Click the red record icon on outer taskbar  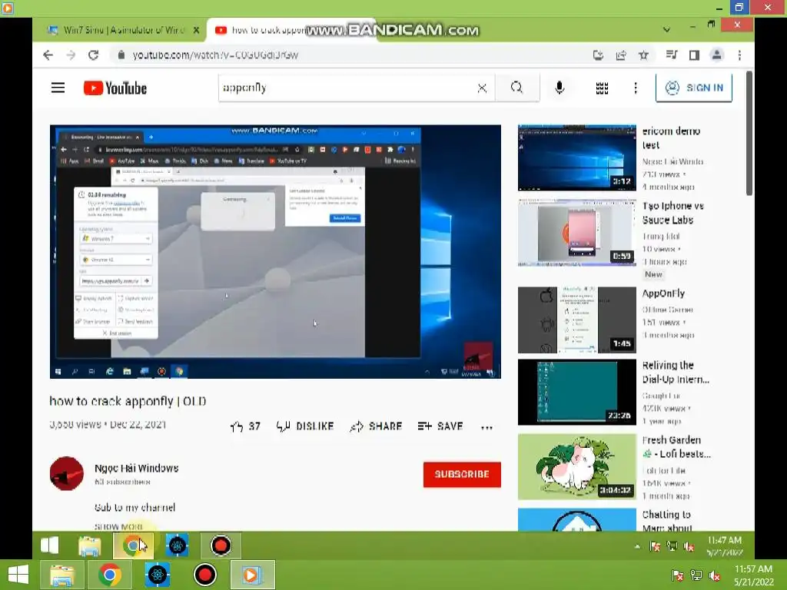204,575
